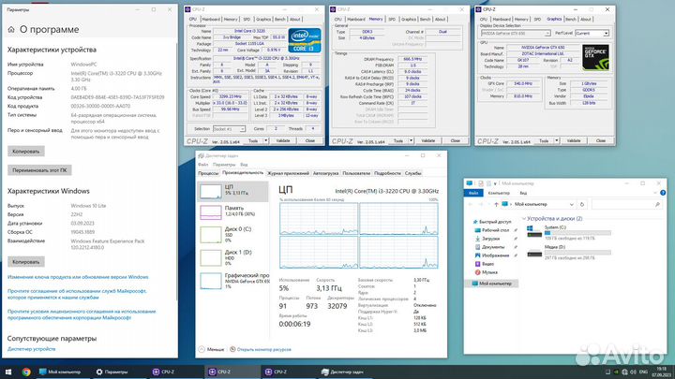Open the Windows Start menu
The height and width of the screenshot is (379, 675).
8,372
